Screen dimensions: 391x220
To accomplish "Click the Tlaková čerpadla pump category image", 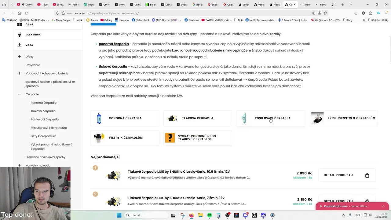I will 173,118.
